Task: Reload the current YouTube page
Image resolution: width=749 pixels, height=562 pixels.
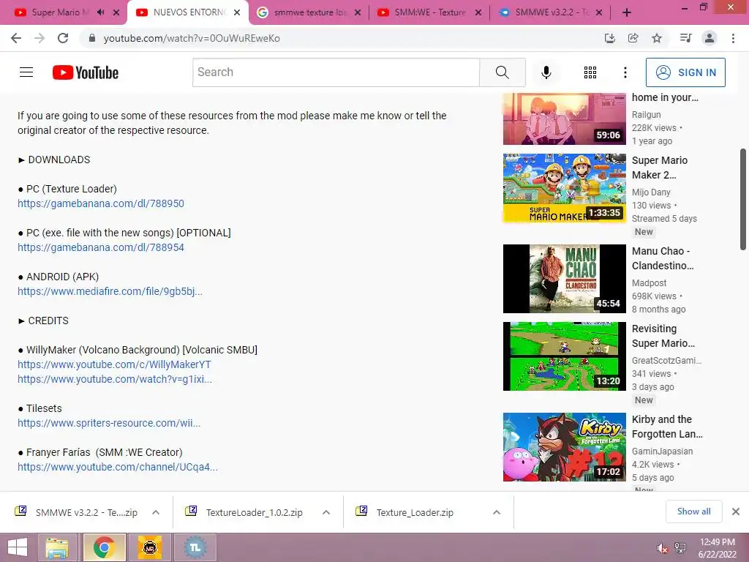Action: coord(63,38)
